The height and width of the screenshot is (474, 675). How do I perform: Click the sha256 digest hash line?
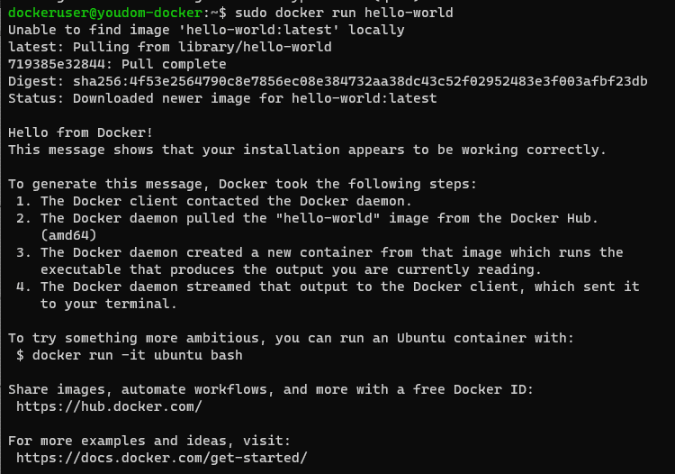click(x=328, y=81)
